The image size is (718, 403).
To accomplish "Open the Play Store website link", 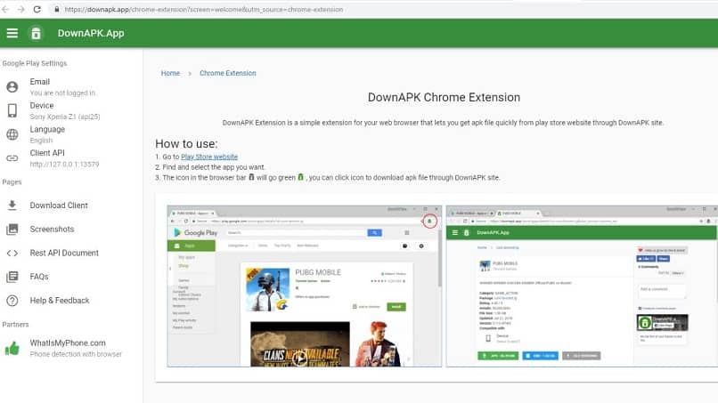I will point(209,157).
